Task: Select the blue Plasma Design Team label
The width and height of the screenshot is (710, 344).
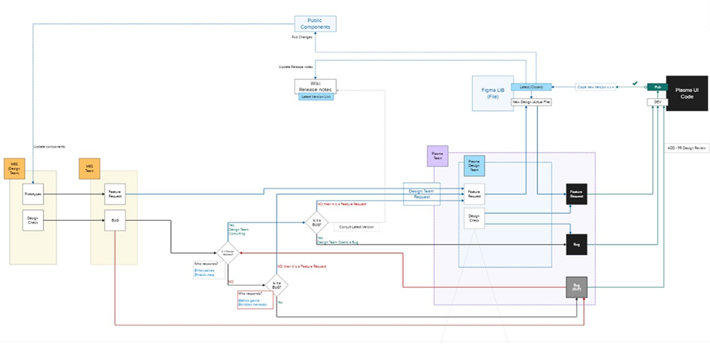Action: [x=473, y=167]
